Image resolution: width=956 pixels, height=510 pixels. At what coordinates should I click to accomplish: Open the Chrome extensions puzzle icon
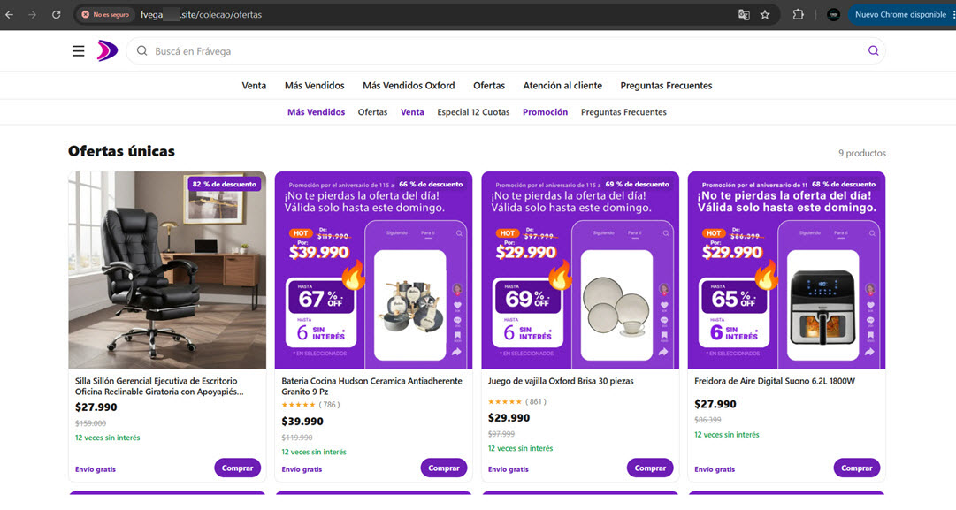tap(798, 15)
